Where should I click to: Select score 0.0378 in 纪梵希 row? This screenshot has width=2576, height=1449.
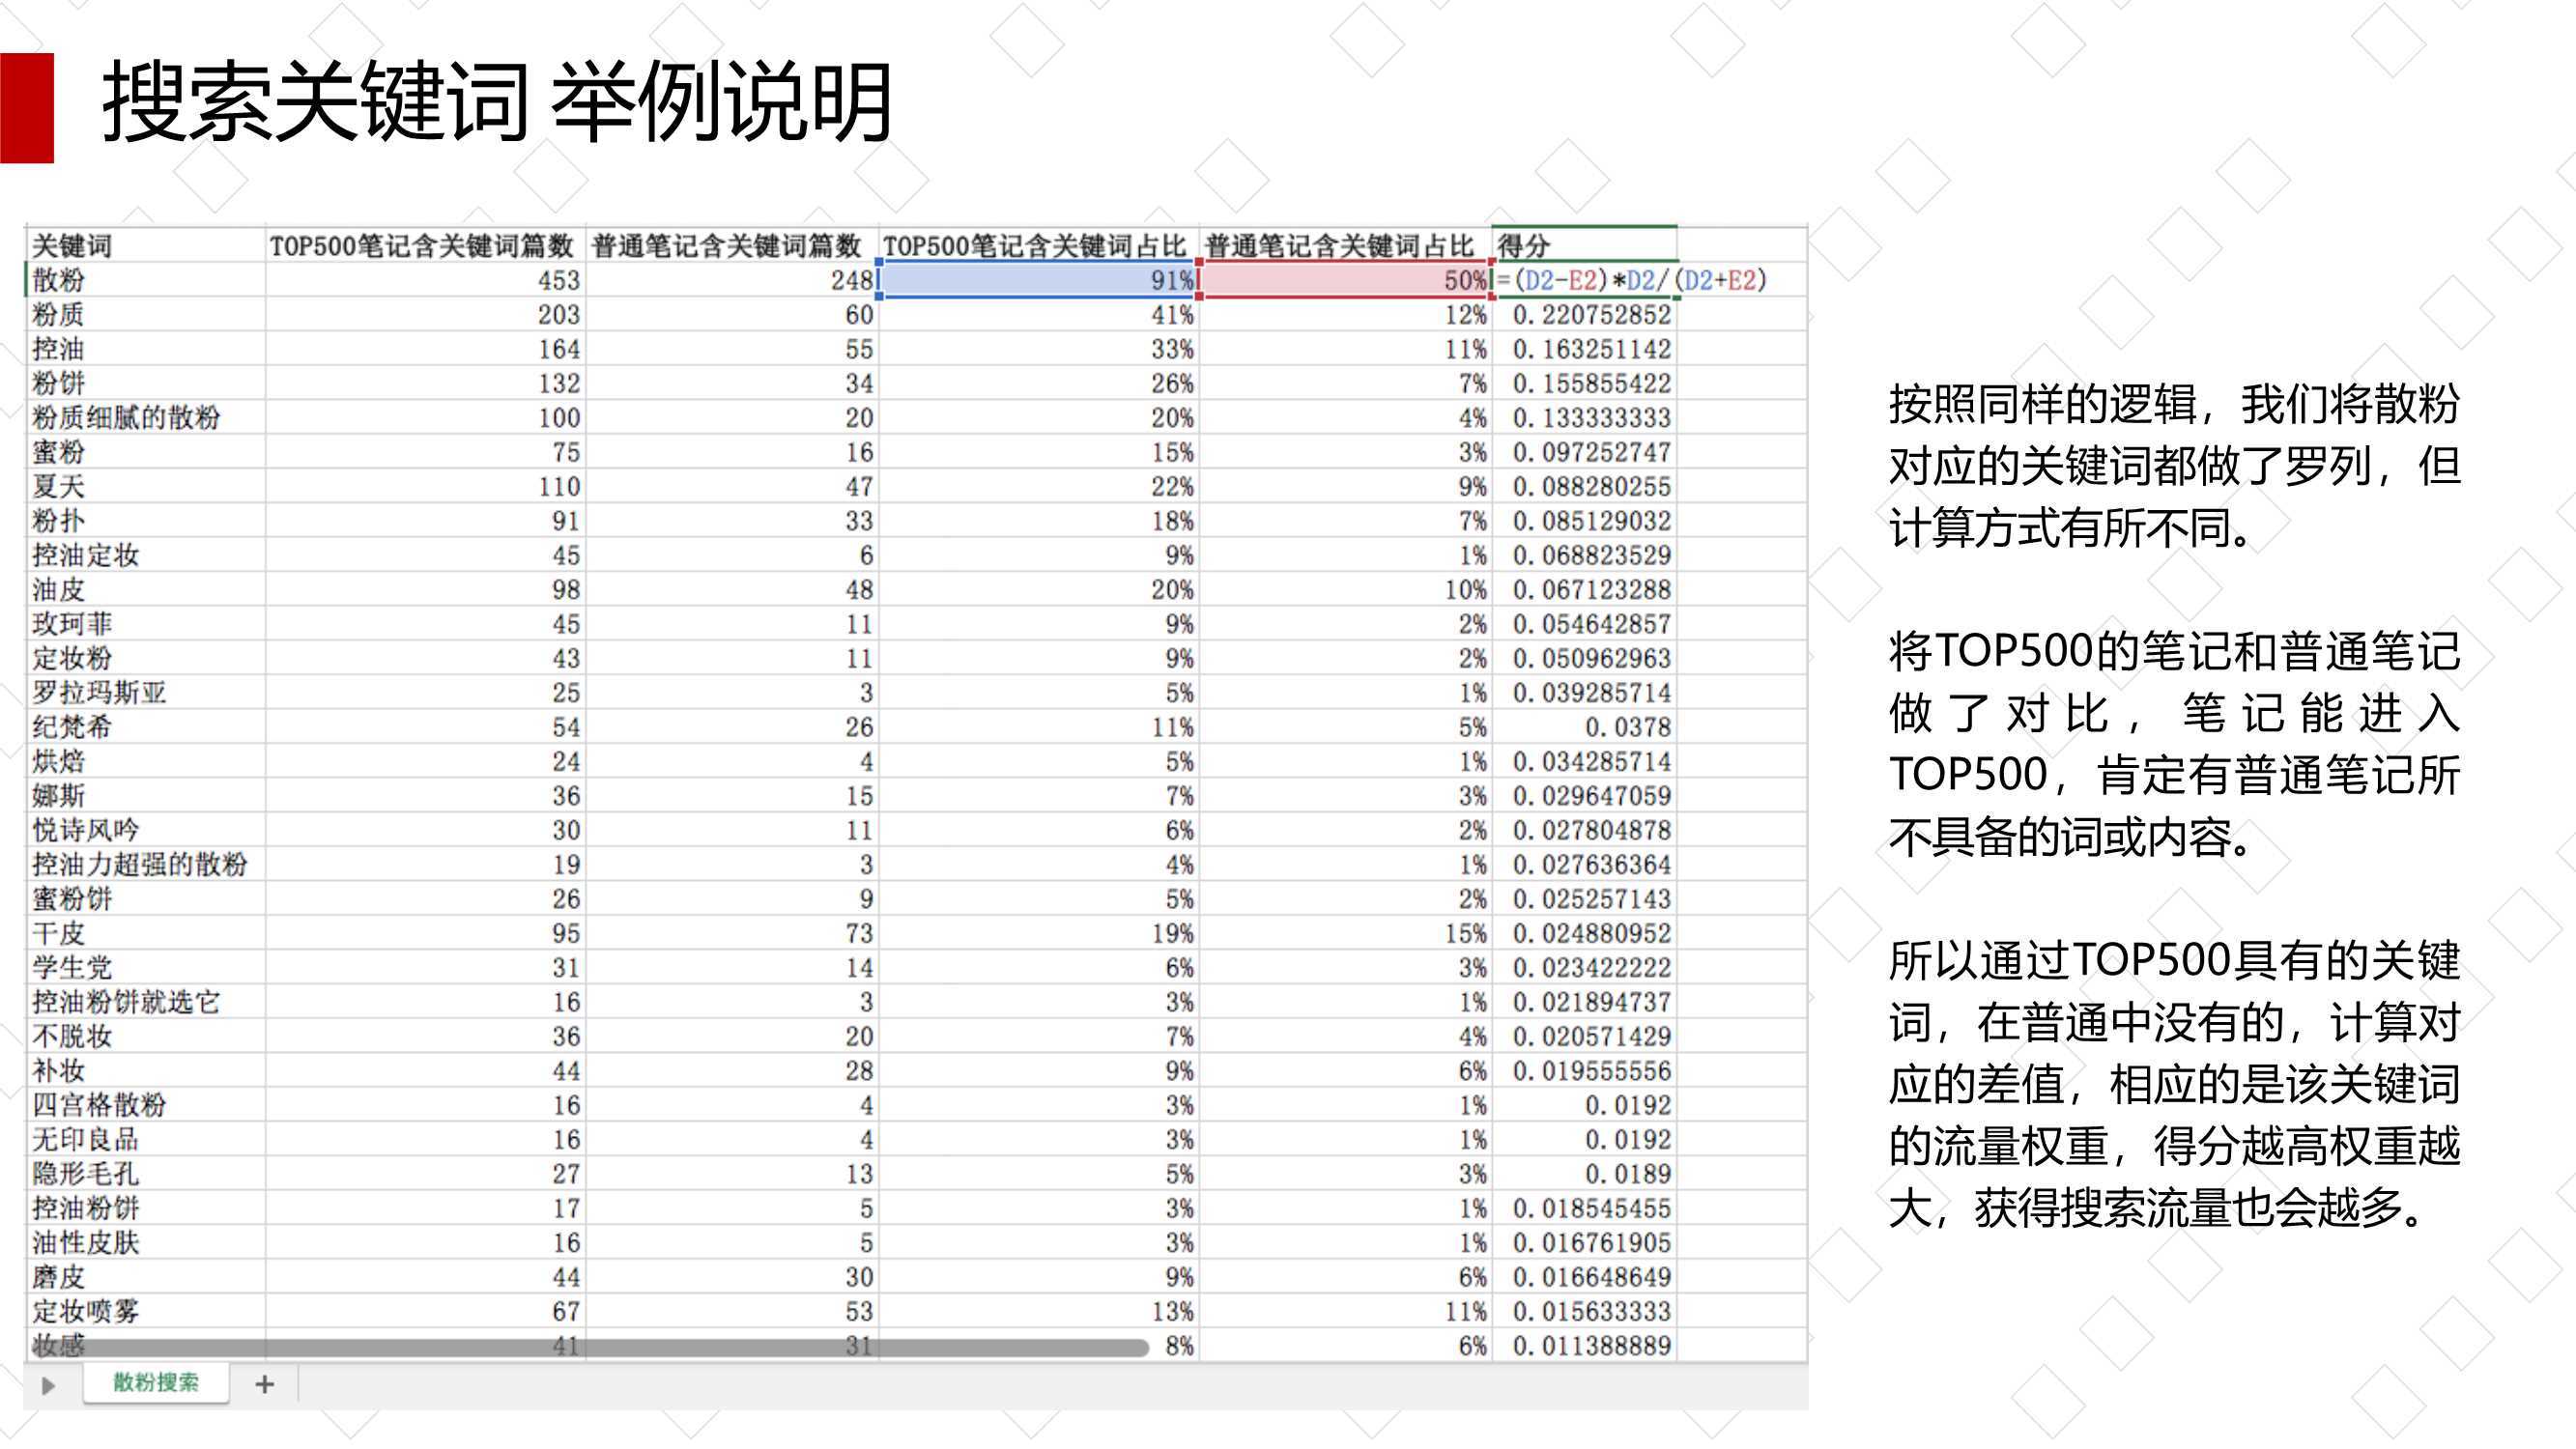[x=1584, y=727]
